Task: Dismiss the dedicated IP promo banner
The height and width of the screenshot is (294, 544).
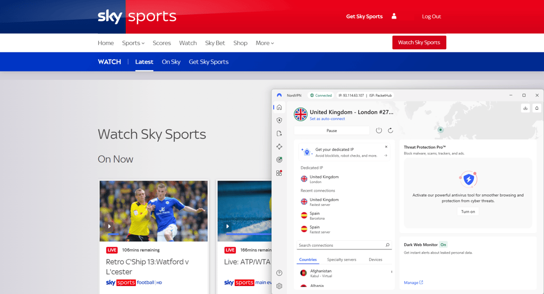Action: (386, 146)
